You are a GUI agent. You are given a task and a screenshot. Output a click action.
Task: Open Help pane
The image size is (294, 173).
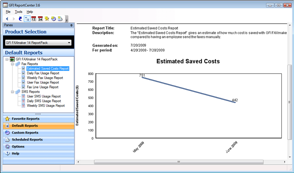[x=39, y=153]
